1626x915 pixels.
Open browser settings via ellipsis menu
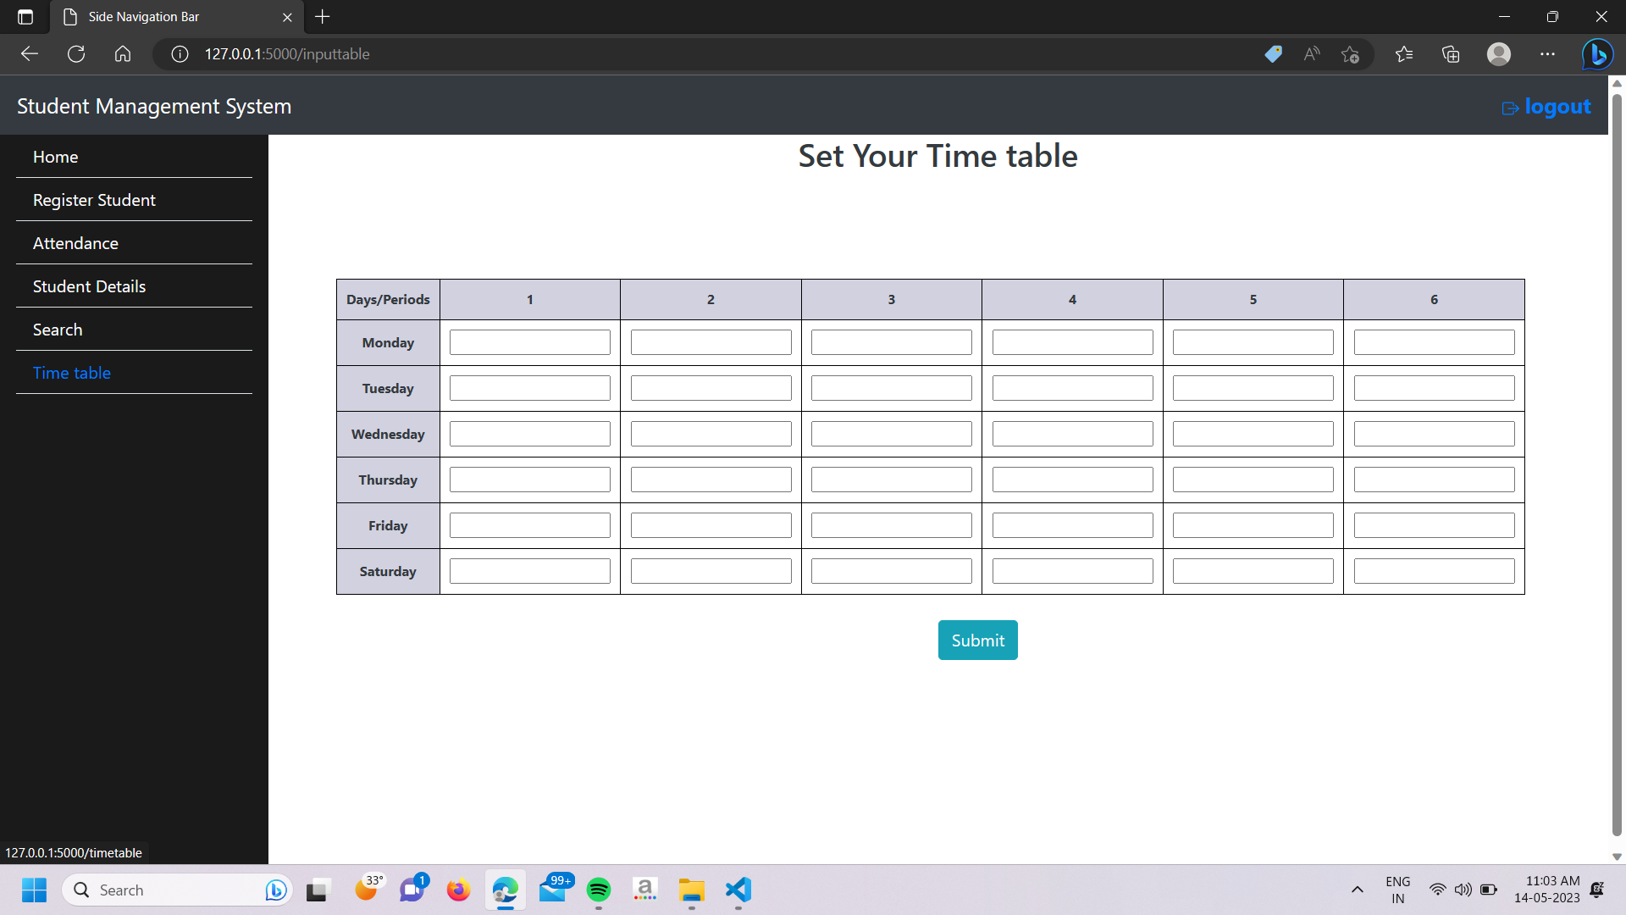(x=1548, y=53)
